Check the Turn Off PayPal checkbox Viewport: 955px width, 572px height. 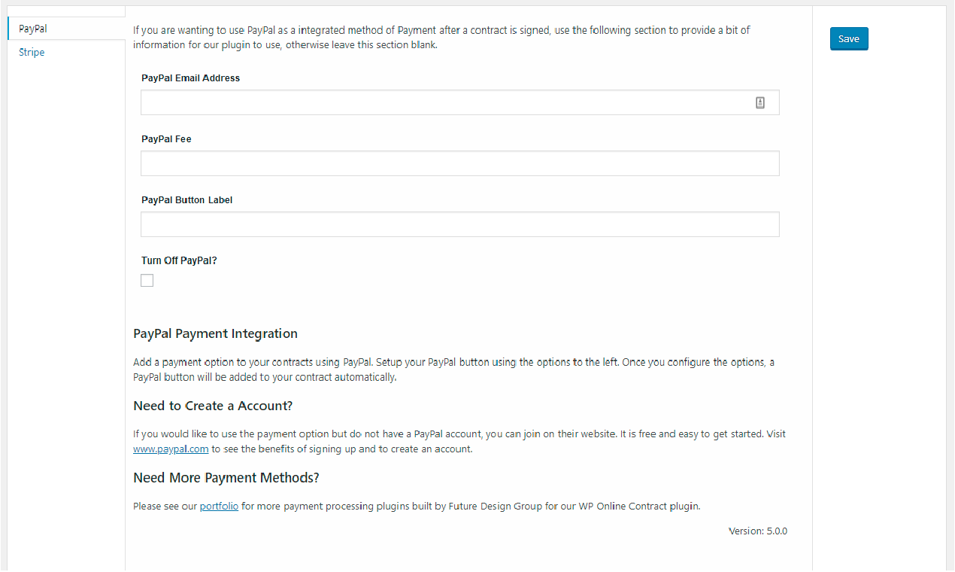[147, 279]
